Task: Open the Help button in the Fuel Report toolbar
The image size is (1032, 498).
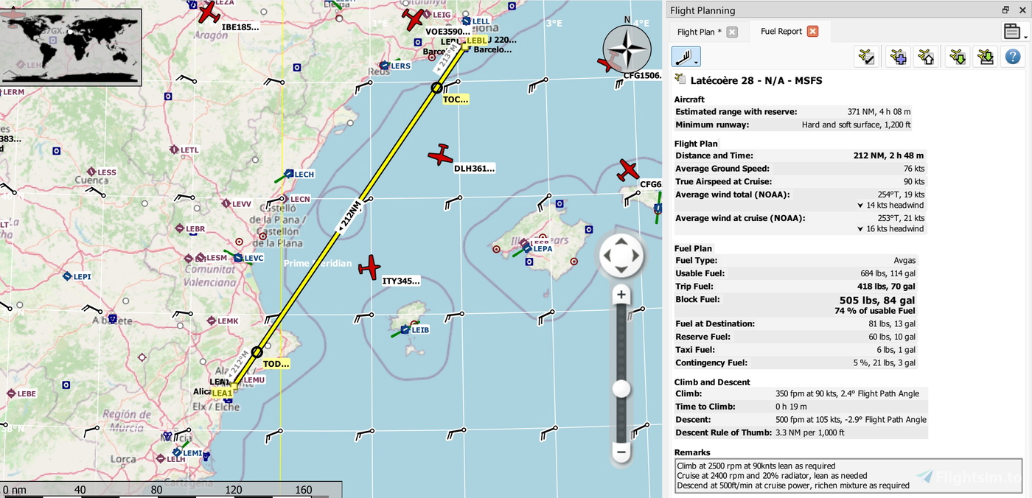Action: [x=1012, y=56]
